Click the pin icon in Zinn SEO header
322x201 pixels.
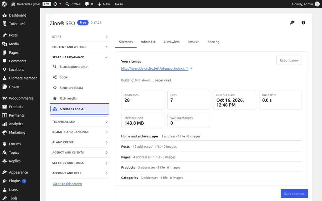tap(292, 22)
